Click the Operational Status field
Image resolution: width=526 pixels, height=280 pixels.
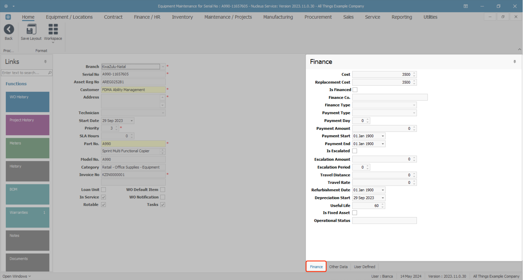pyautogui.click(x=384, y=221)
